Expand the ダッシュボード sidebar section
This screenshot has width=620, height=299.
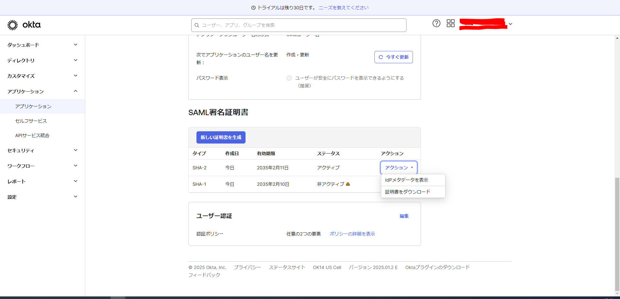pyautogui.click(x=42, y=45)
